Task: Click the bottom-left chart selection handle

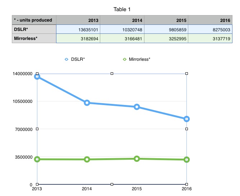Action: click(x=37, y=184)
